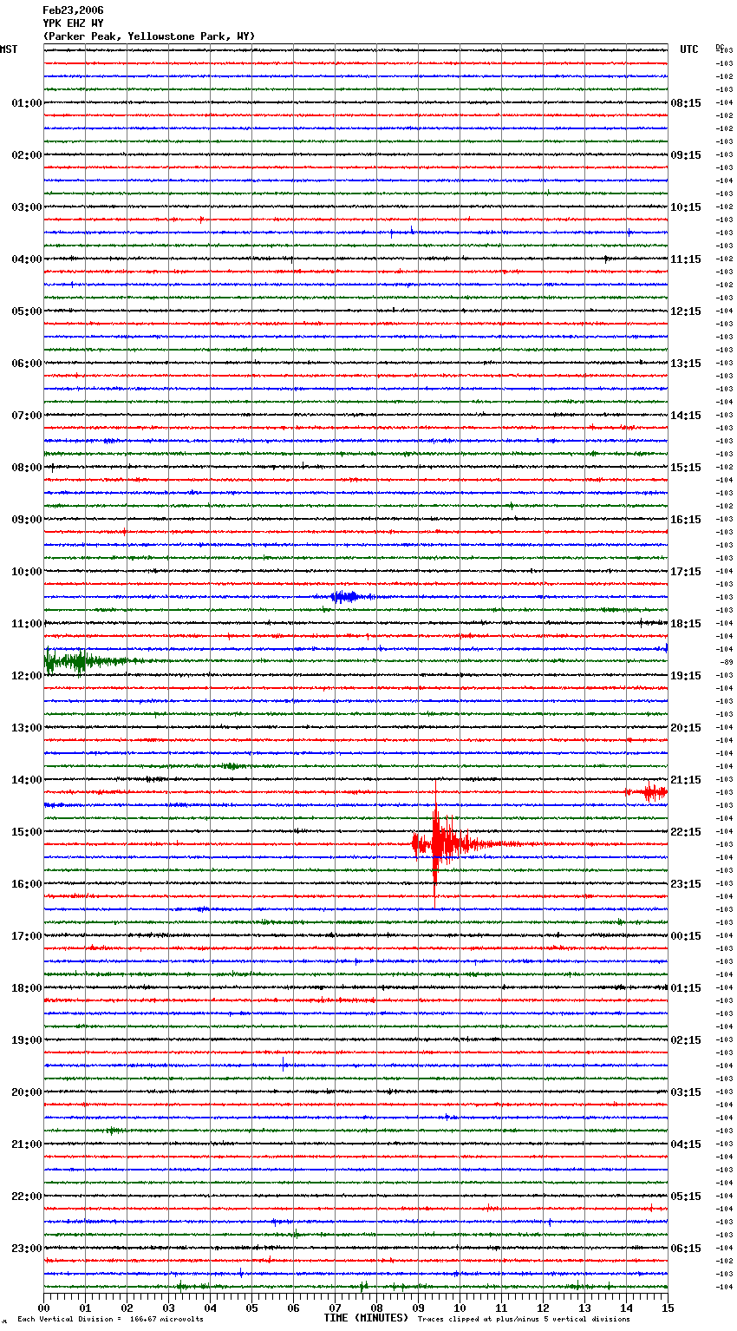
Task: Click the Each Vertical Division microvolts note
Action: [x=110, y=1320]
